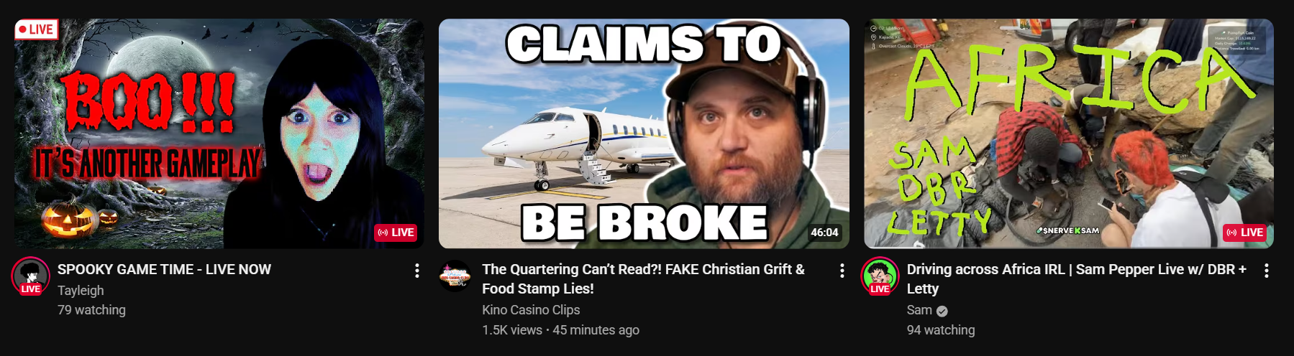
Task: Open the Kino Casino Clips channel avatar
Action: click(x=455, y=276)
